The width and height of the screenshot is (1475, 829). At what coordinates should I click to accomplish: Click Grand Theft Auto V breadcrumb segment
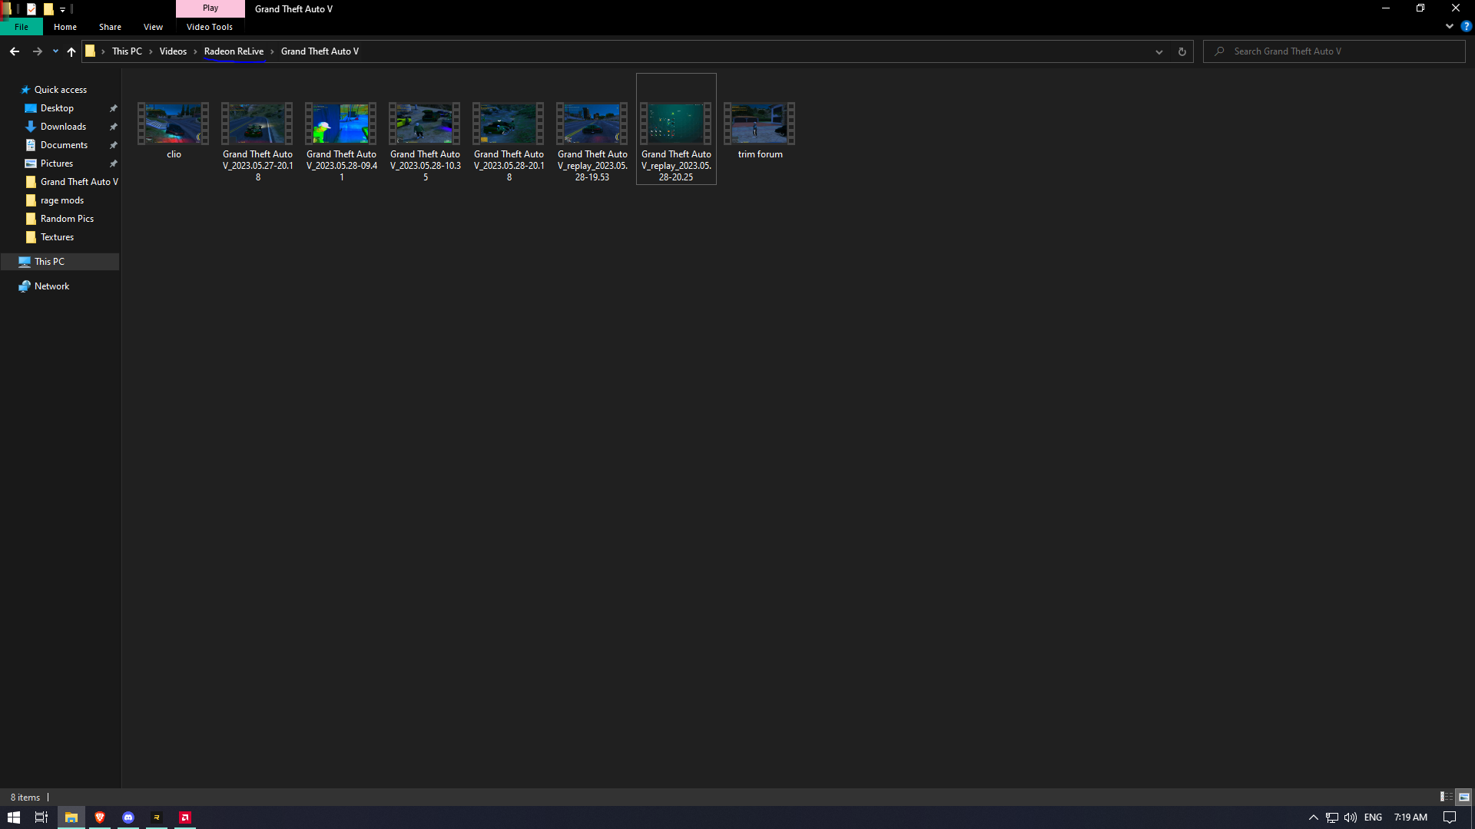[320, 51]
